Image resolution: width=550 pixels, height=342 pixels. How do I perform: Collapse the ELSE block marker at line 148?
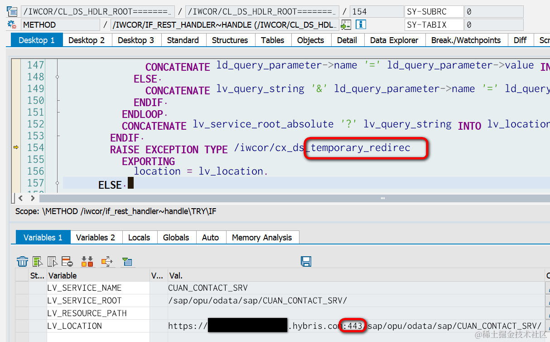pos(57,77)
